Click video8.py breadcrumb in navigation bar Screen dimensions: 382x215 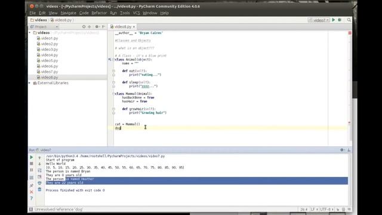61,20
